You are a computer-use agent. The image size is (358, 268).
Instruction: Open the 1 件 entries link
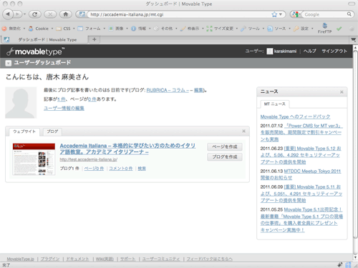pos(62,99)
